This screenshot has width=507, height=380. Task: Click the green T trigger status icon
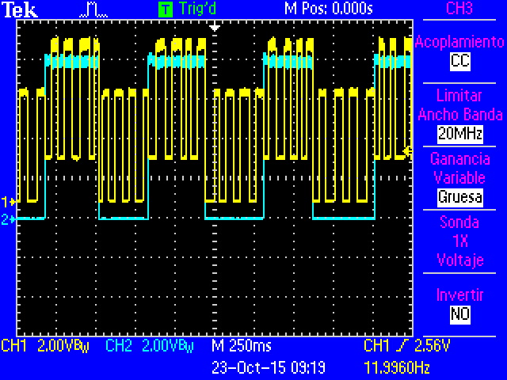pos(165,9)
